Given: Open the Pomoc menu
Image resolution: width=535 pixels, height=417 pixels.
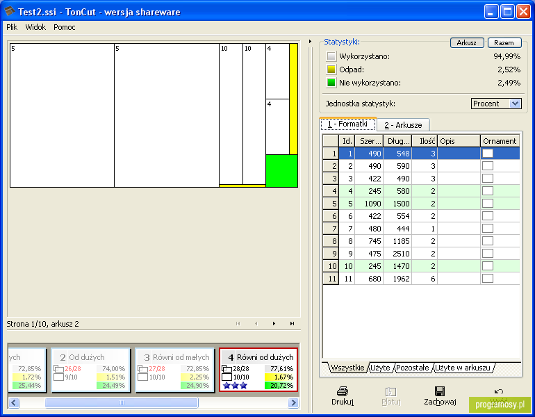Looking at the screenshot, I should (65, 27).
